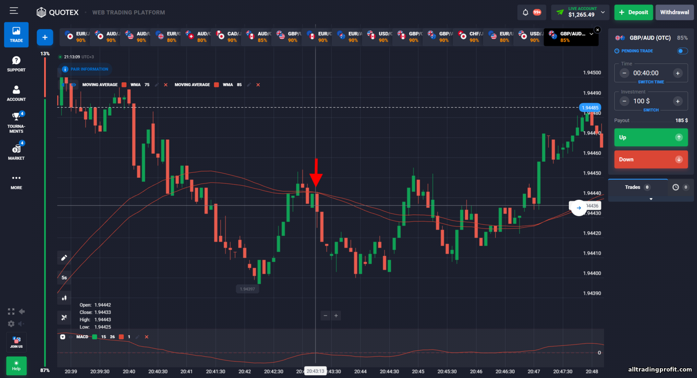Open the Market icon in sidebar

coord(16,151)
